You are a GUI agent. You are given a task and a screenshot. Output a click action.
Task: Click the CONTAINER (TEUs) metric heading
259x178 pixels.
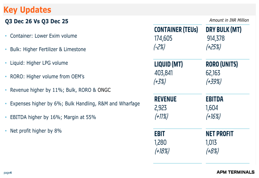176,30
